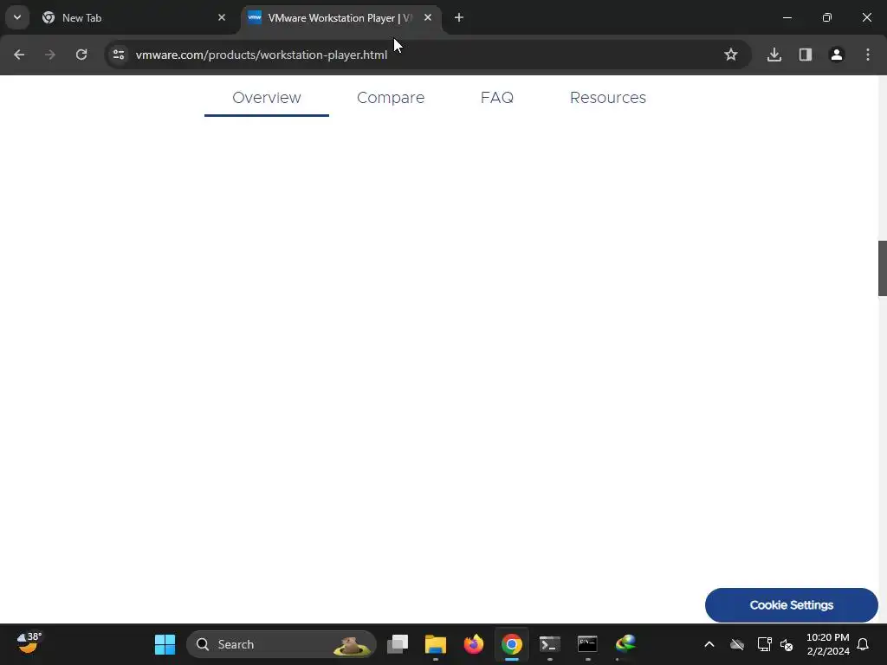The height and width of the screenshot is (665, 887).
Task: Open the Overview section tab
Action: click(267, 98)
